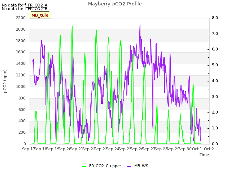Select the MB_WS legend label

(141, 166)
